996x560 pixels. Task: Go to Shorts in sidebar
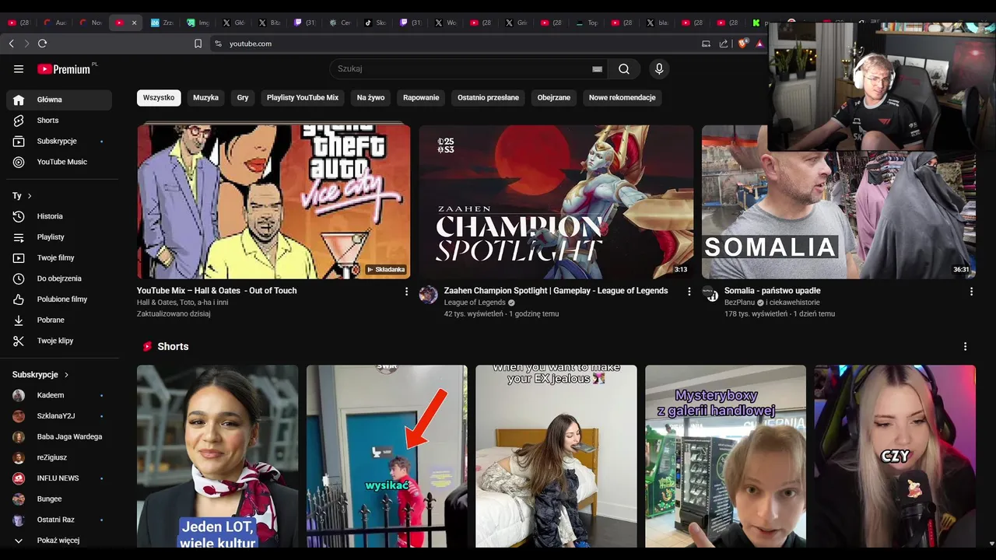[59, 121]
